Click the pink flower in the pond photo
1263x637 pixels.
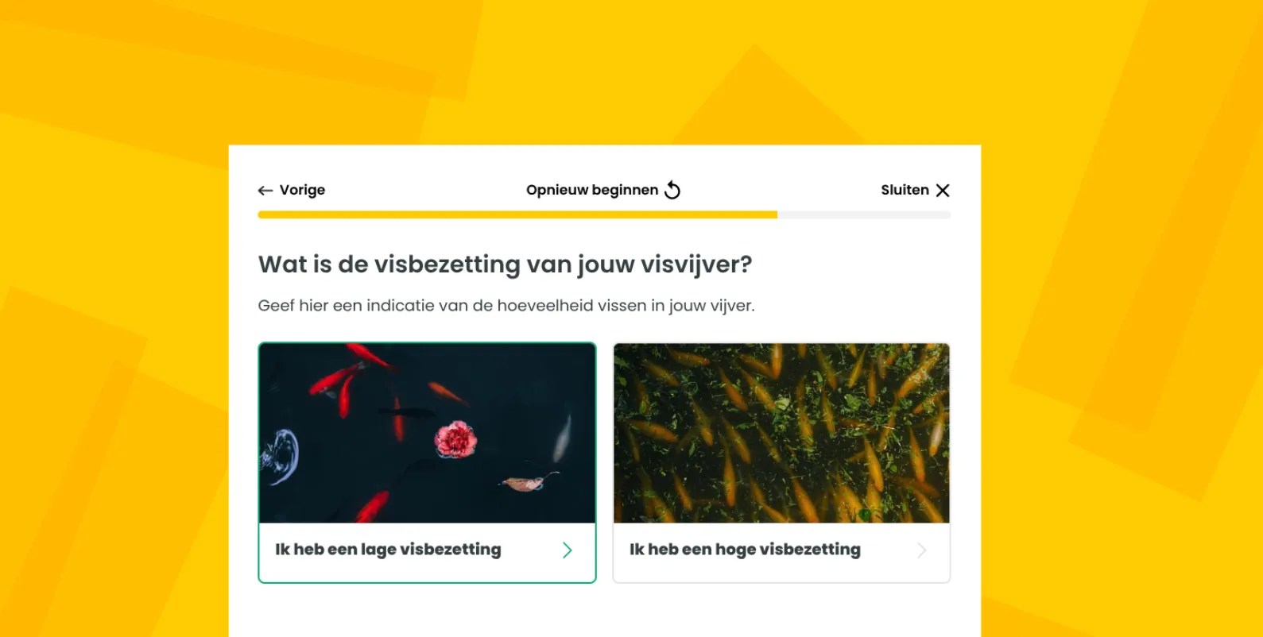455,439
